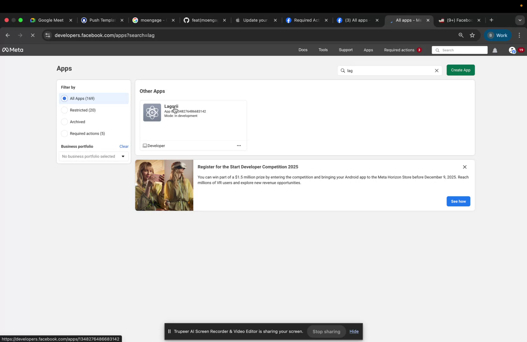Click Stop sharing in the screen share bar

326,331
